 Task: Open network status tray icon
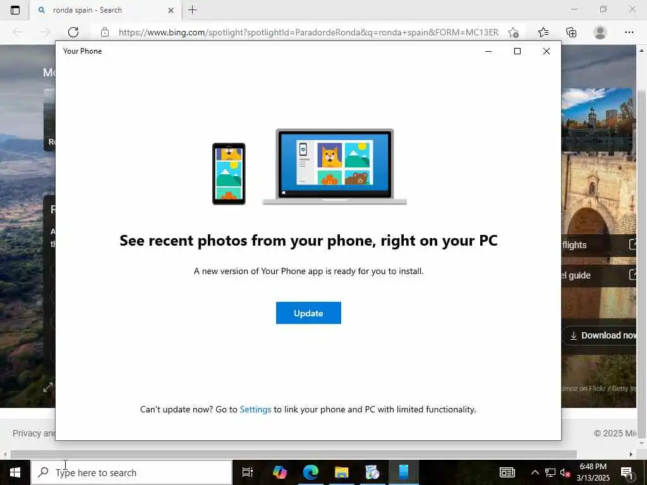click(x=550, y=472)
